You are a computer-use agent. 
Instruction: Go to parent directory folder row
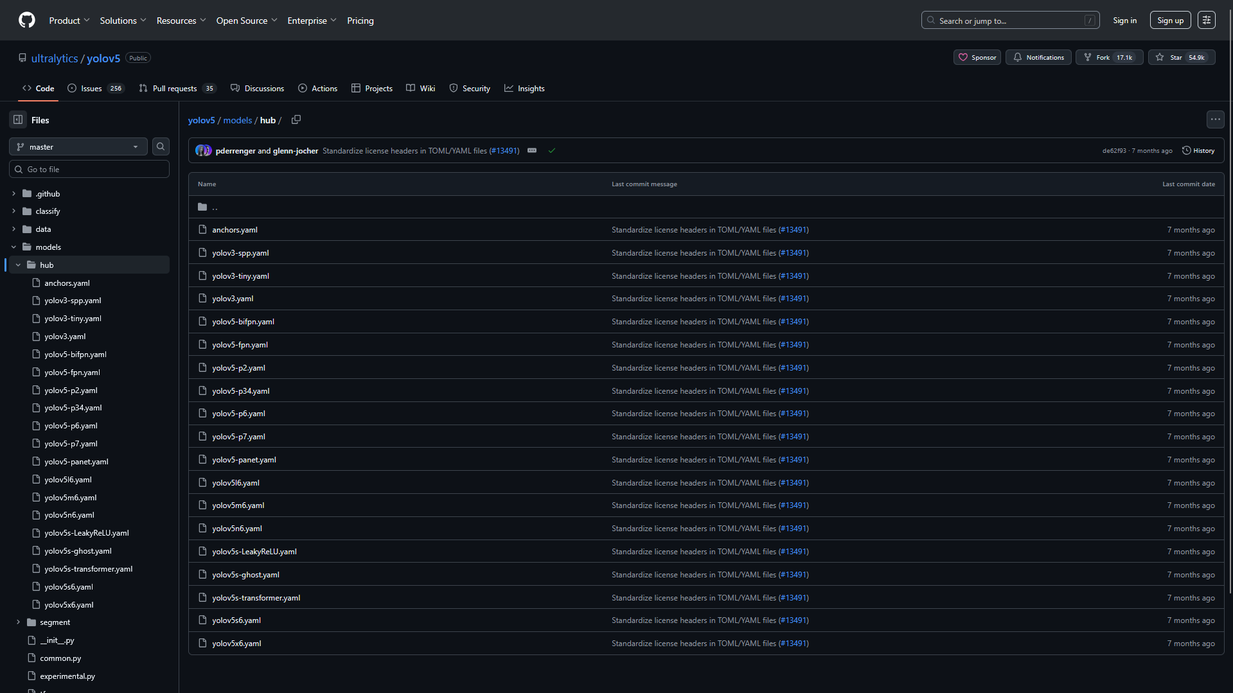(705, 207)
